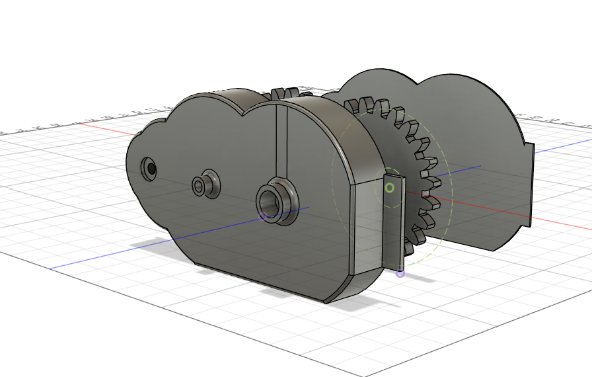Click the purple snap point beside the large bushing
Image resolution: width=592 pixels, height=377 pixels.
point(263,216)
